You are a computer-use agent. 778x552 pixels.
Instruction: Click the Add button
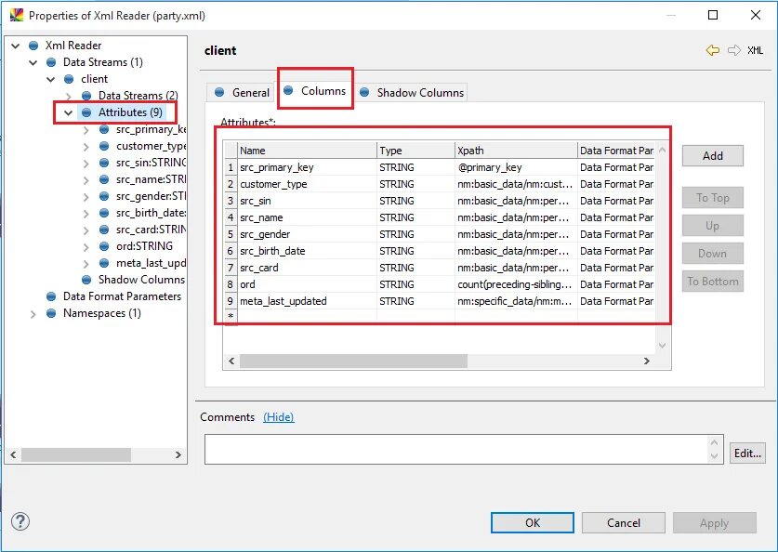tap(712, 156)
